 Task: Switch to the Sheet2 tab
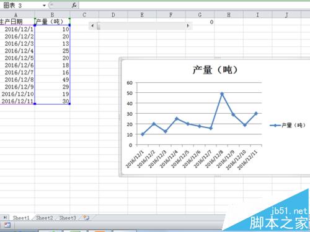click(x=44, y=218)
